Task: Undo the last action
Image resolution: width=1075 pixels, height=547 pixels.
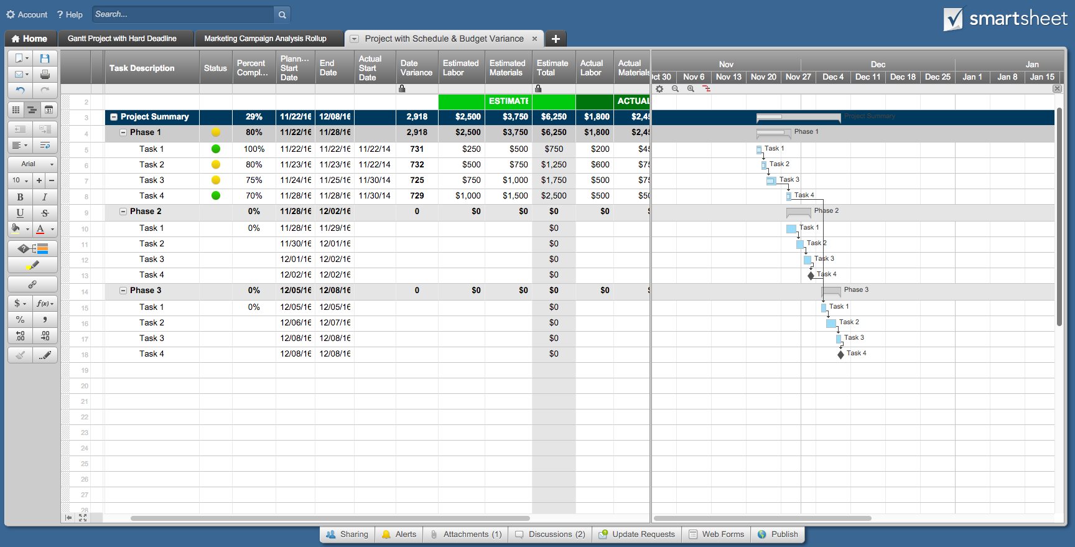Action: (x=20, y=90)
